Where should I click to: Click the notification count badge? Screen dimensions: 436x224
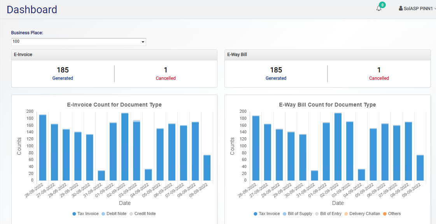point(382,5)
